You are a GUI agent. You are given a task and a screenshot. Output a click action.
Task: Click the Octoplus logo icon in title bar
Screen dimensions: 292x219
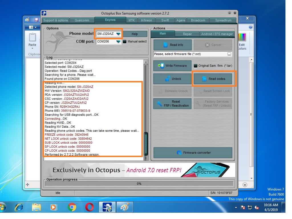[x=44, y=13]
